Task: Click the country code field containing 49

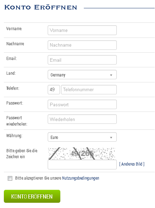Action: [x=54, y=90]
